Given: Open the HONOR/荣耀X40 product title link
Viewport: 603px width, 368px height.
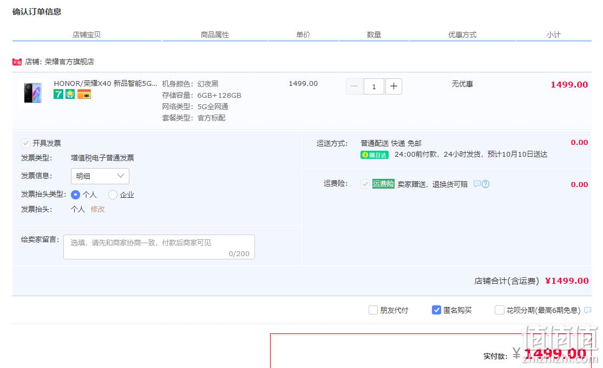Looking at the screenshot, I should click(x=106, y=83).
